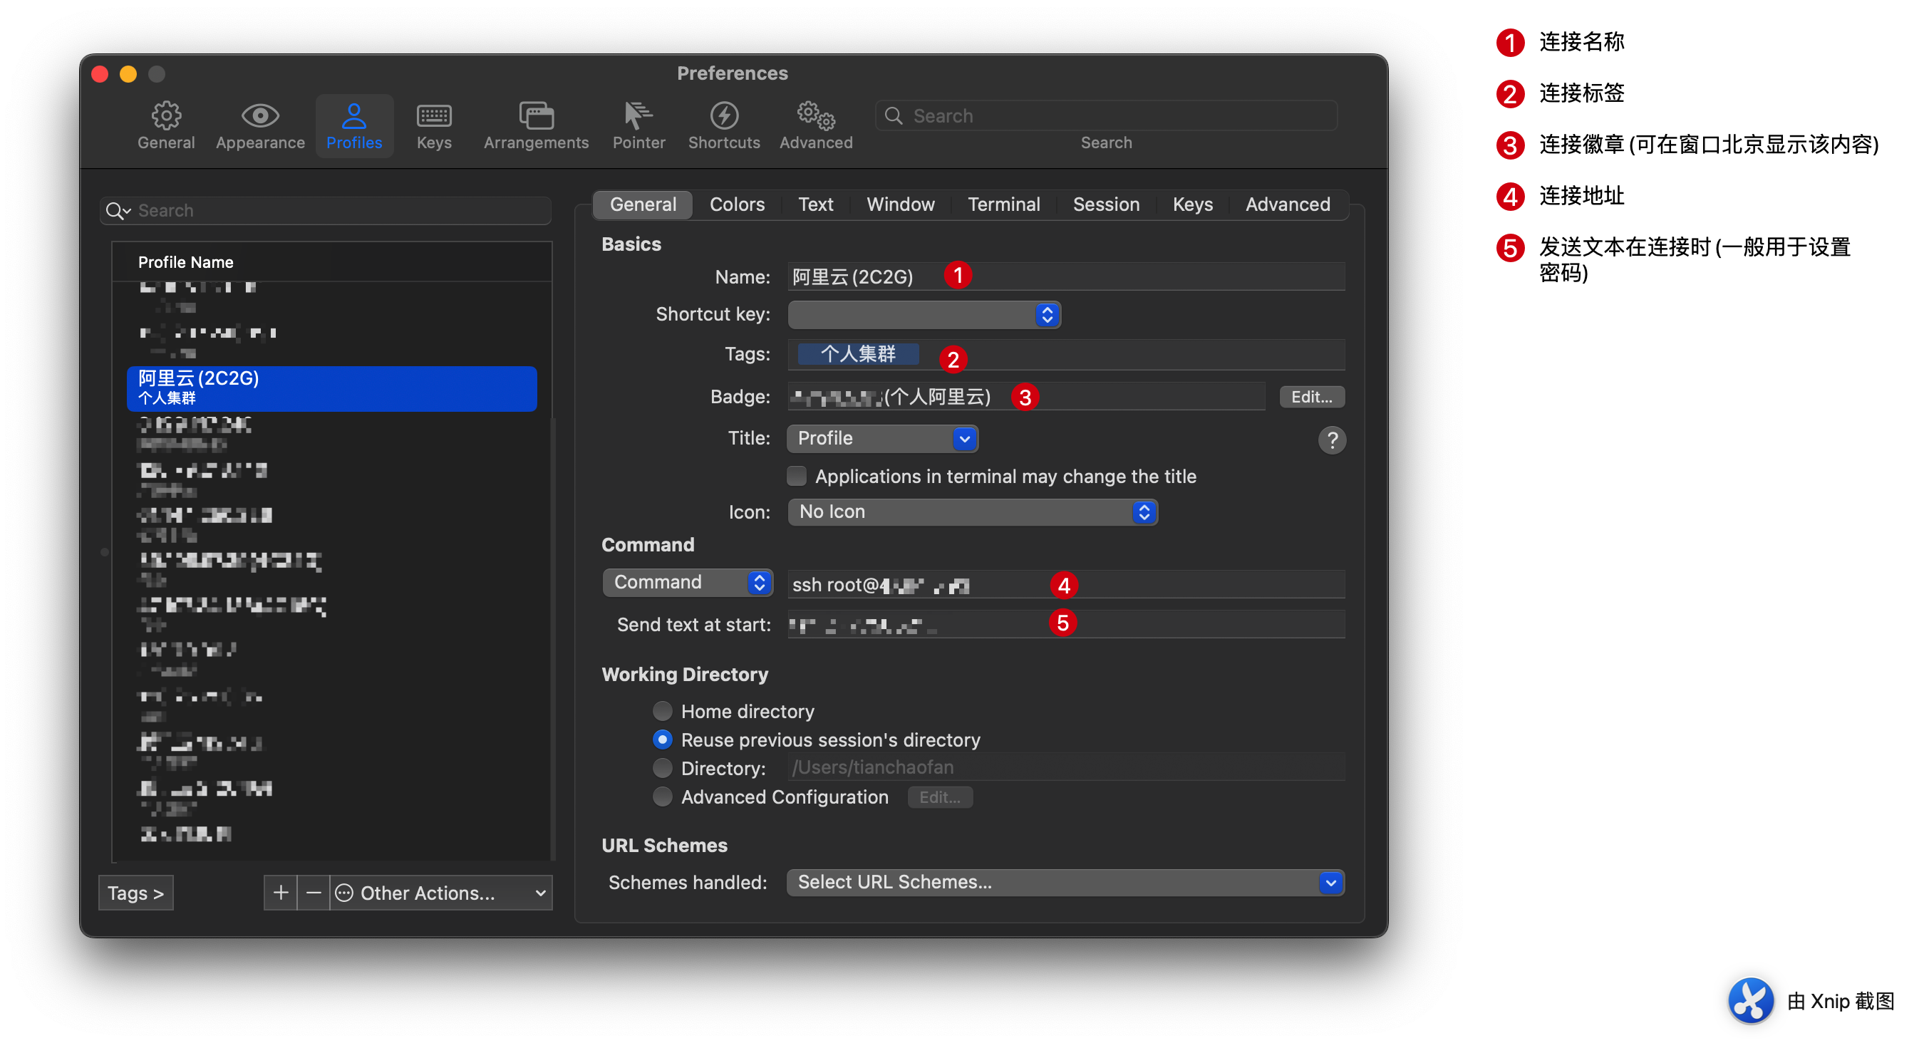Click the Tags > button
The height and width of the screenshot is (1043, 1924).
click(x=135, y=892)
